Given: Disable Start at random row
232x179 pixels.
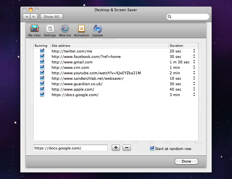Looking at the screenshot, I should (152, 149).
